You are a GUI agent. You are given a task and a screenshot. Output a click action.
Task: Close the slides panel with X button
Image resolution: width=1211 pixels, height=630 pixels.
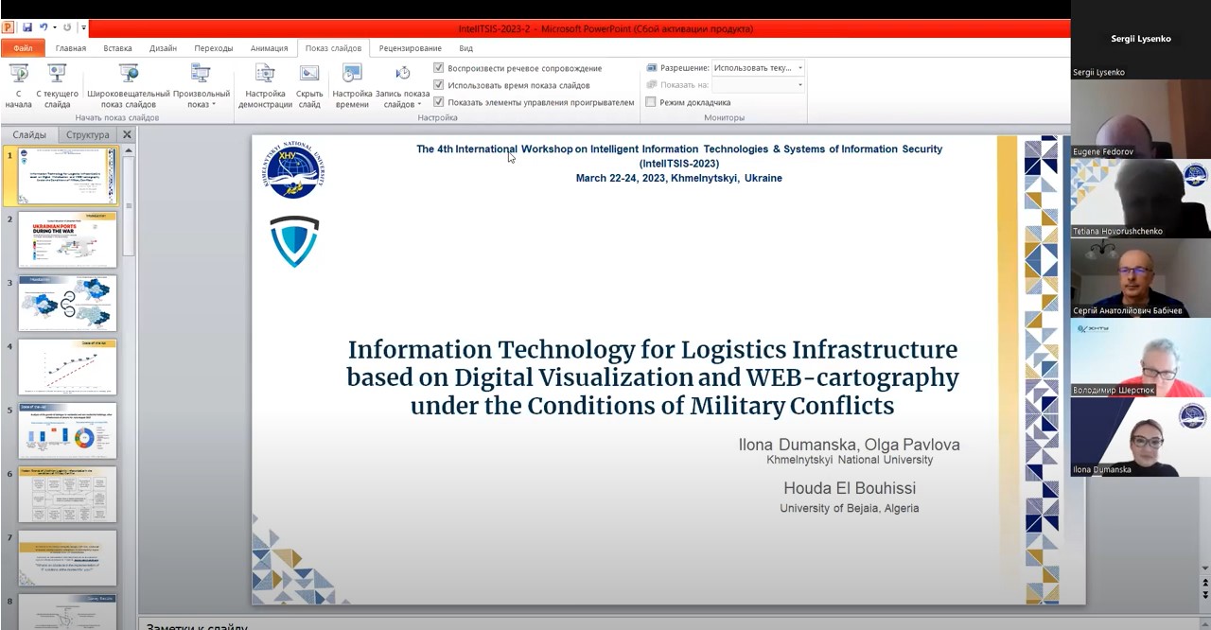point(127,135)
